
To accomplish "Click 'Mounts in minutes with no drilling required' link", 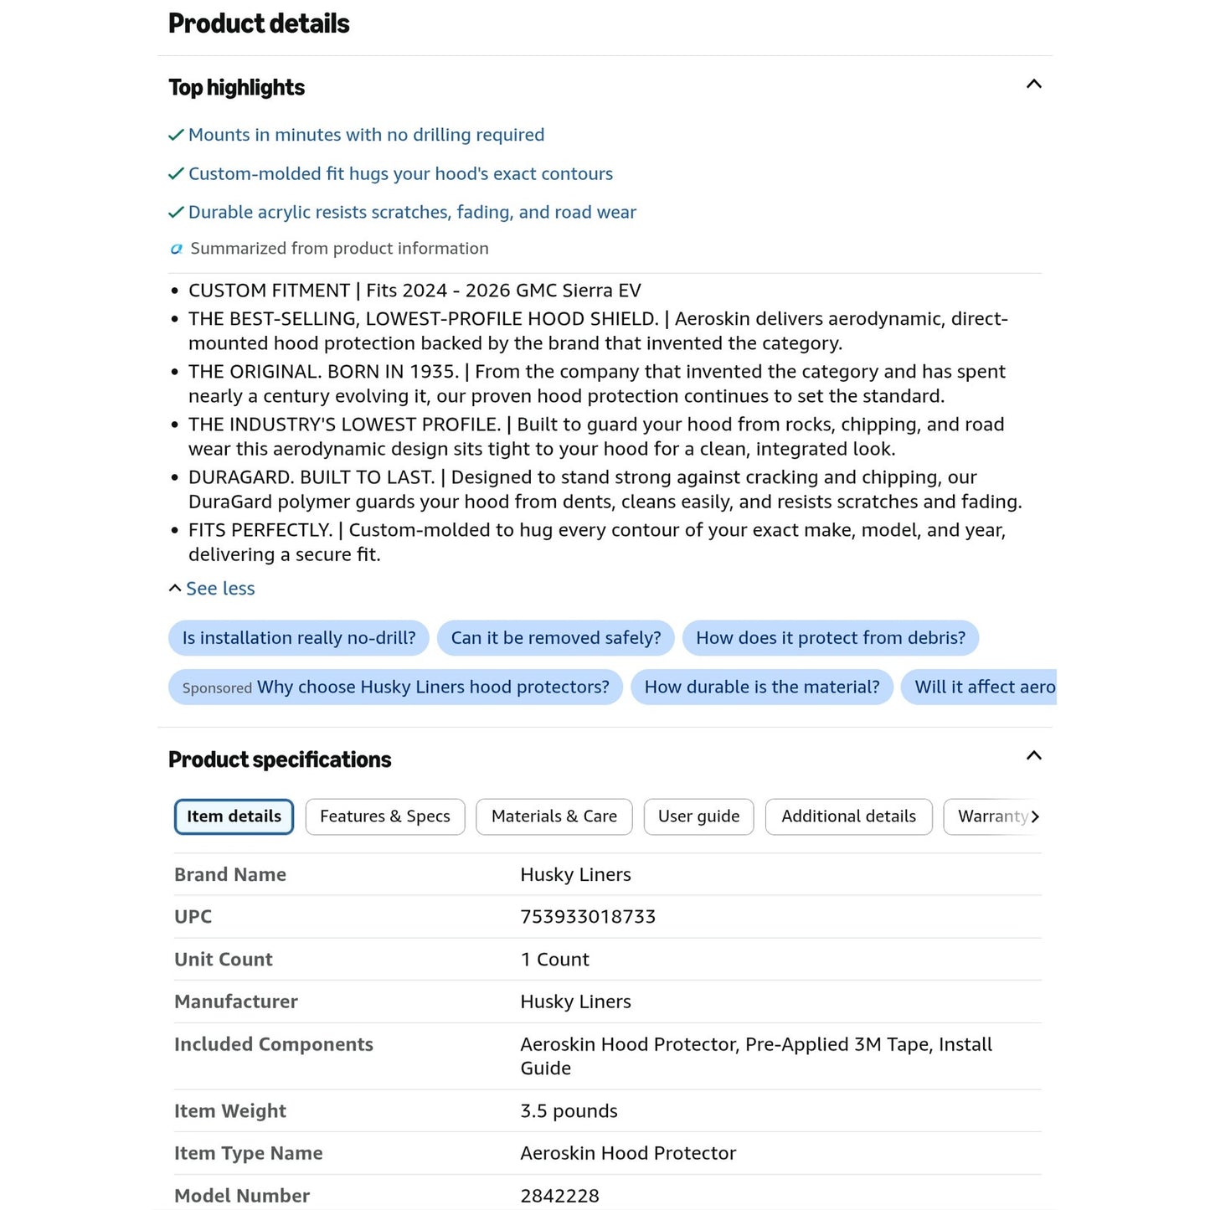I will coord(366,135).
